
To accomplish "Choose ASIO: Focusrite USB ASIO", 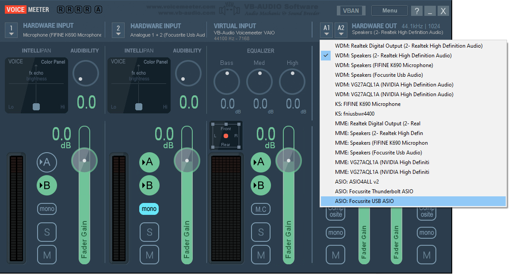I will tap(413, 201).
